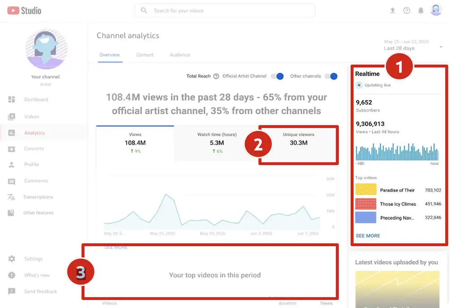The height and width of the screenshot is (308, 450).
Task: Click the latest uploaded video thumbnail
Action: coord(397,289)
